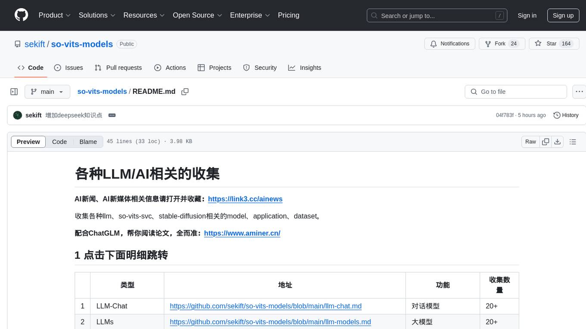586x329 pixels.
Task: Fork the repository with Fork button
Action: tap(502, 43)
